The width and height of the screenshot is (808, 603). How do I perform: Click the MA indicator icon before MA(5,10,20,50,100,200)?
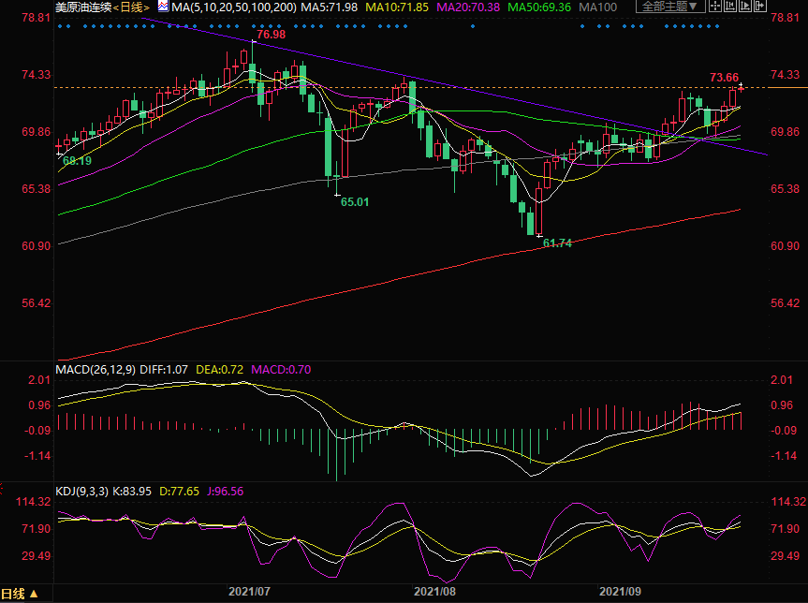163,7
